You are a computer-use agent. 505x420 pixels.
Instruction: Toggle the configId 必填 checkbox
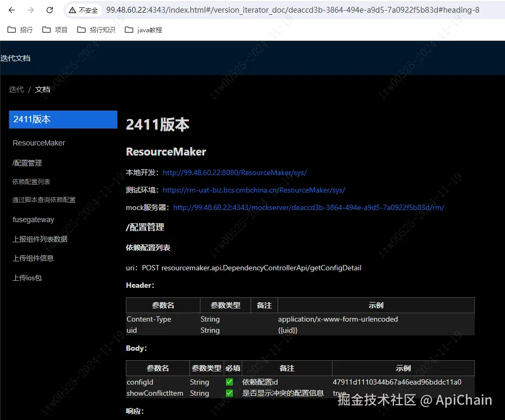click(229, 382)
